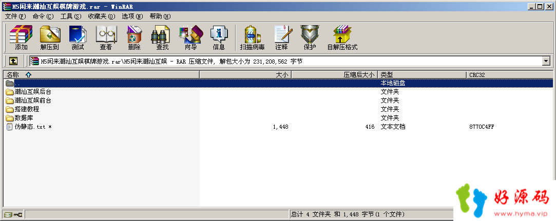Screen dimensions: 556x221
Task: Click the WinRAR title bar icon
Action: [x=6, y=6]
